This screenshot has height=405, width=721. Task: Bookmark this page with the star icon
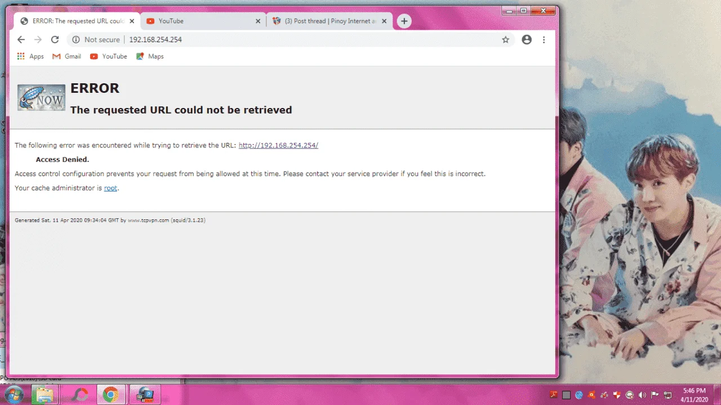tap(505, 39)
